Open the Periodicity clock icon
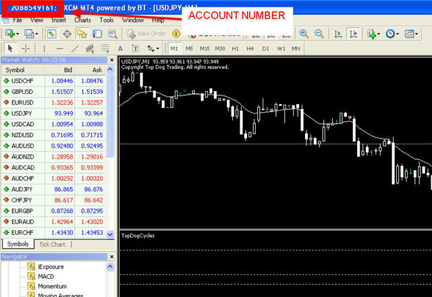The height and width of the screenshot is (297, 432). [390, 34]
